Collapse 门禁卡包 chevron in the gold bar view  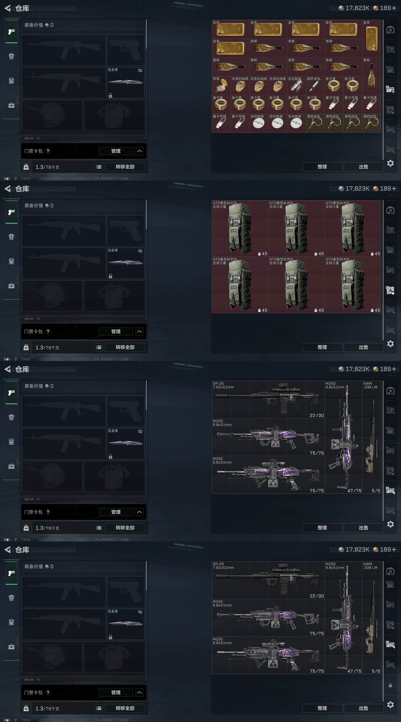[140, 151]
